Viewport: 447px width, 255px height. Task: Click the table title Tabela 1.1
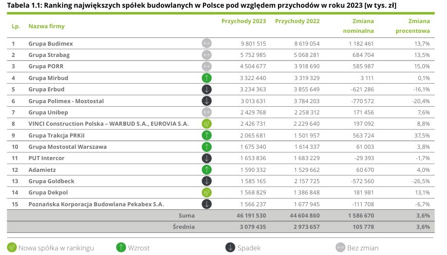(201, 6)
